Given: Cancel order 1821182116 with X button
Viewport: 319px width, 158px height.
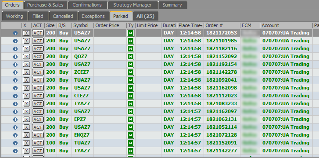Looking at the screenshot, I should coord(26,49).
